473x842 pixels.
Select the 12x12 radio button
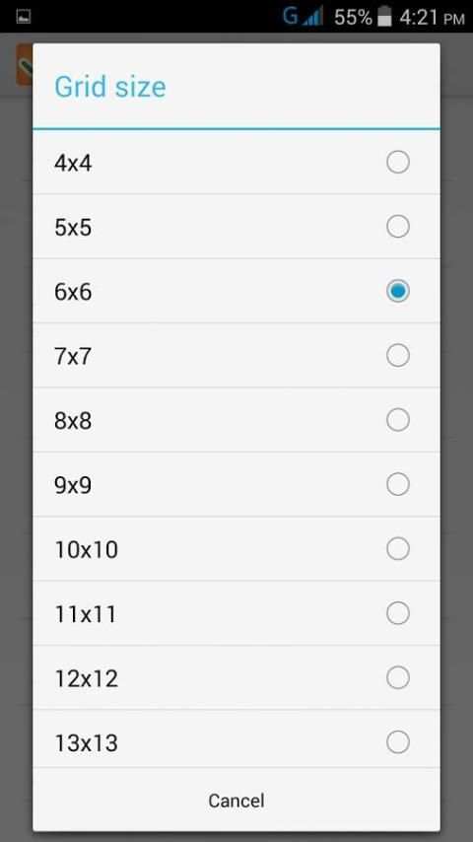pyautogui.click(x=398, y=677)
